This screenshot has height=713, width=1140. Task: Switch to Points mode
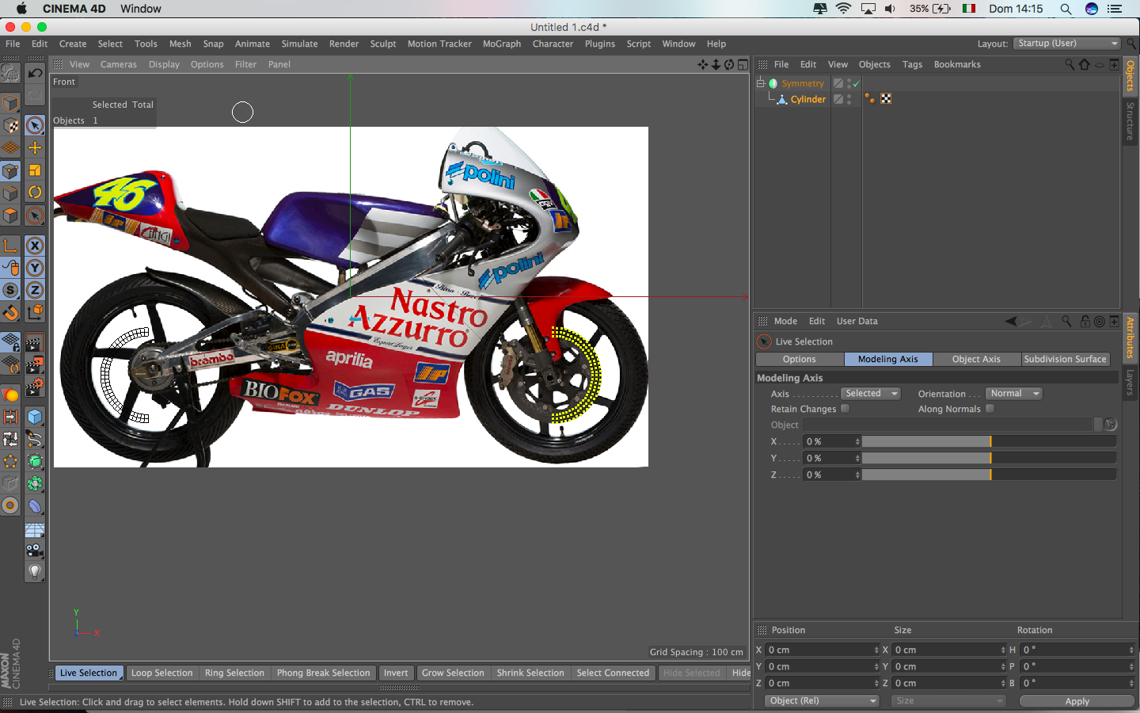point(10,171)
